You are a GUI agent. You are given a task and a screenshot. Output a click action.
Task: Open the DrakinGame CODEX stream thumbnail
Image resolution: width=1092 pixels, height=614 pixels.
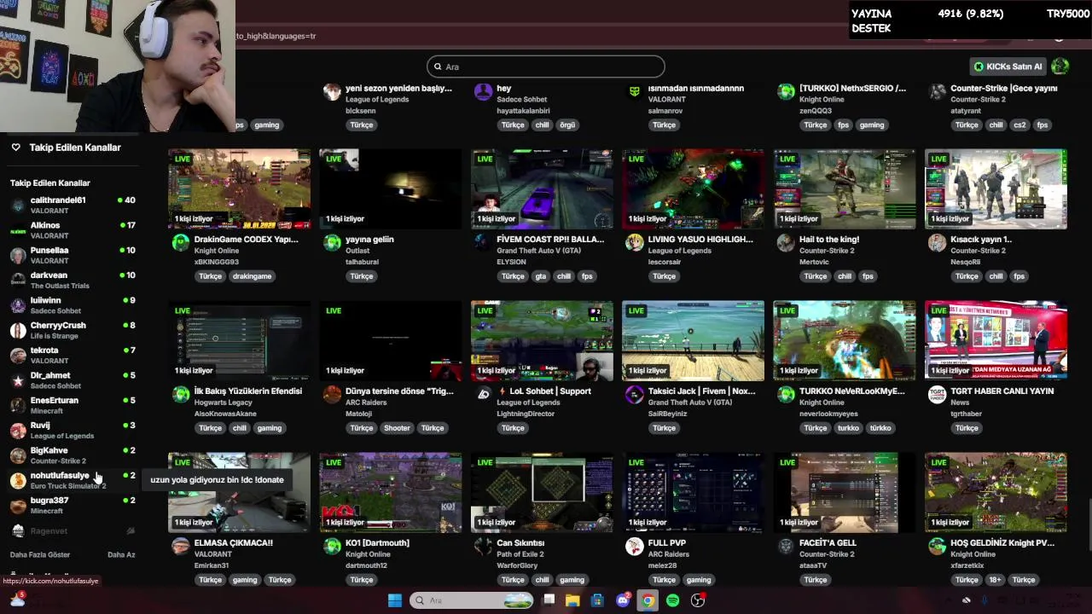(x=240, y=189)
